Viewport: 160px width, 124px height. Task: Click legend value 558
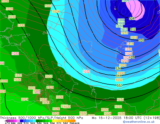[52, 123]
